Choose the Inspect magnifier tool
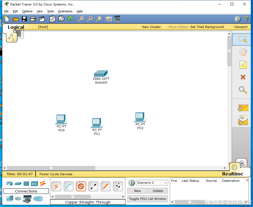Image resolution: width=253 pixels, height=207 pixels. click(243, 90)
